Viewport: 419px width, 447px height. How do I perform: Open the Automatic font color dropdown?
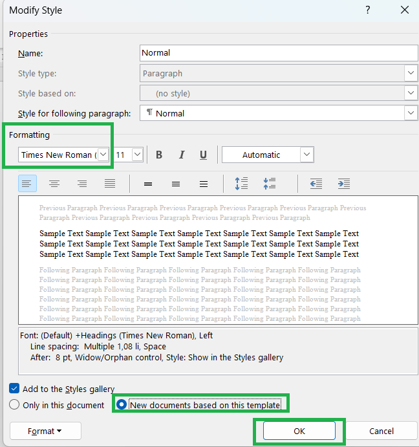click(x=306, y=155)
